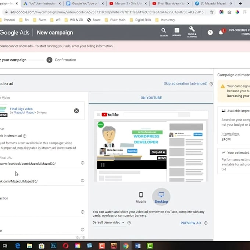The height and width of the screenshot is (250, 250).
Task: Click help icon beside in-stream ad format
Action: coord(25,136)
